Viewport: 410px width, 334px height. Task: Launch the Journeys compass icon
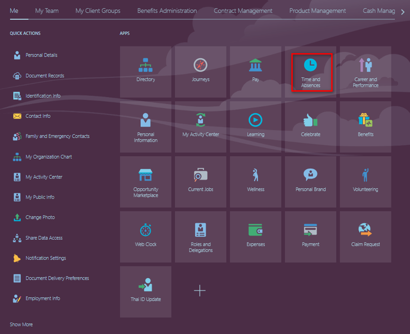(201, 66)
